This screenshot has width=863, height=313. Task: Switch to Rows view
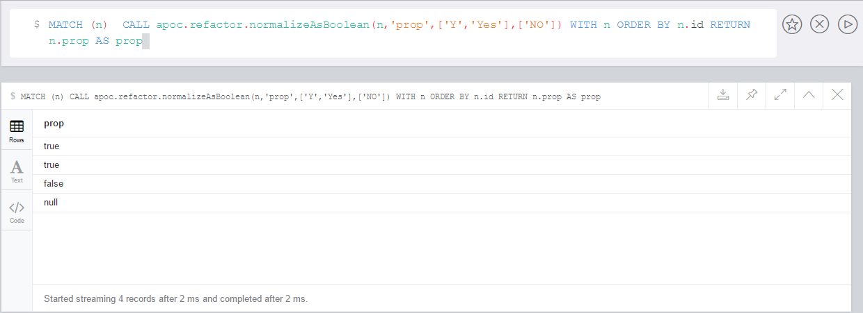[17, 130]
